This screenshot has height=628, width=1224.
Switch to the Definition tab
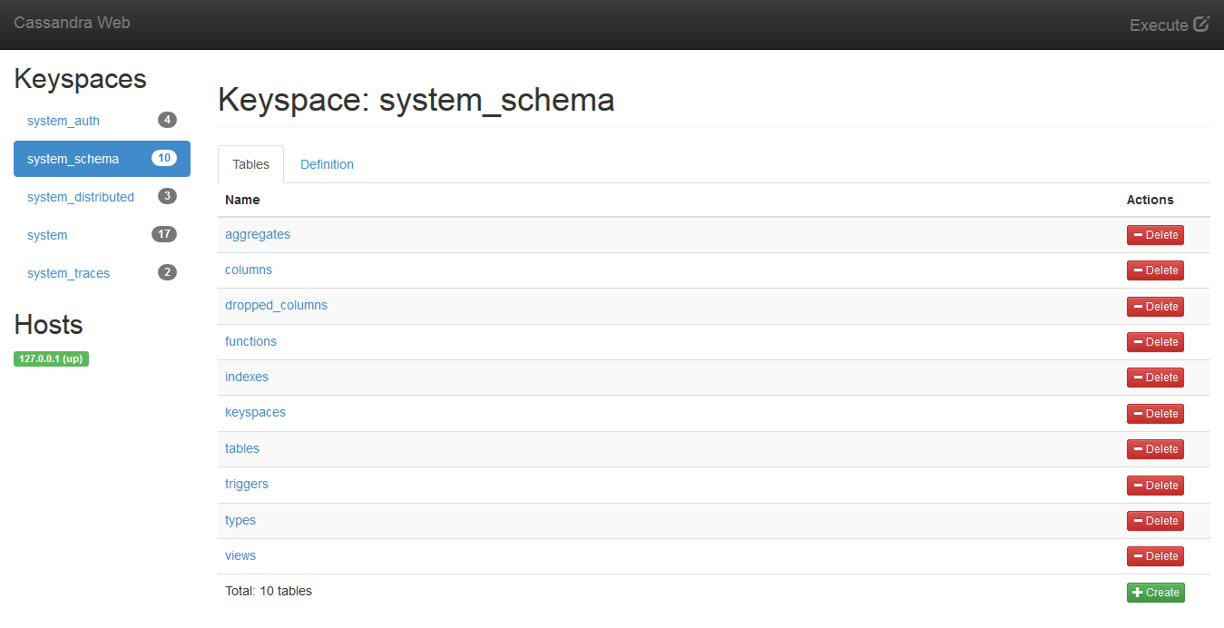coord(327,164)
